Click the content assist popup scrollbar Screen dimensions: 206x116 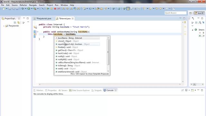pos(108,52)
